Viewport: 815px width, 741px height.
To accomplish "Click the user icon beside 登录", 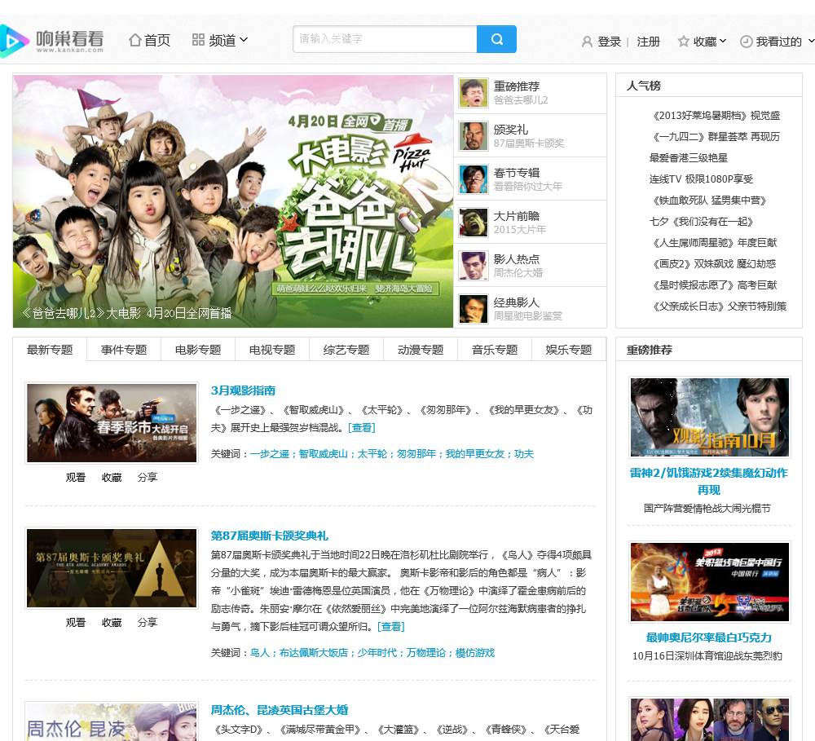I will (587, 42).
